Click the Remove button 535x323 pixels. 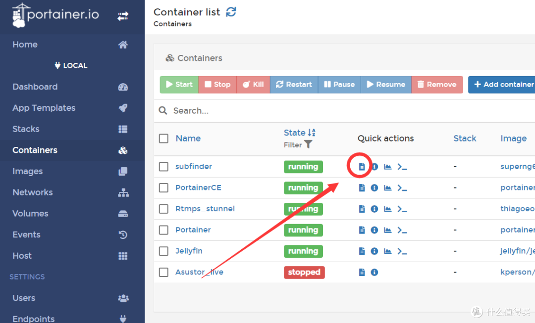tap(437, 85)
